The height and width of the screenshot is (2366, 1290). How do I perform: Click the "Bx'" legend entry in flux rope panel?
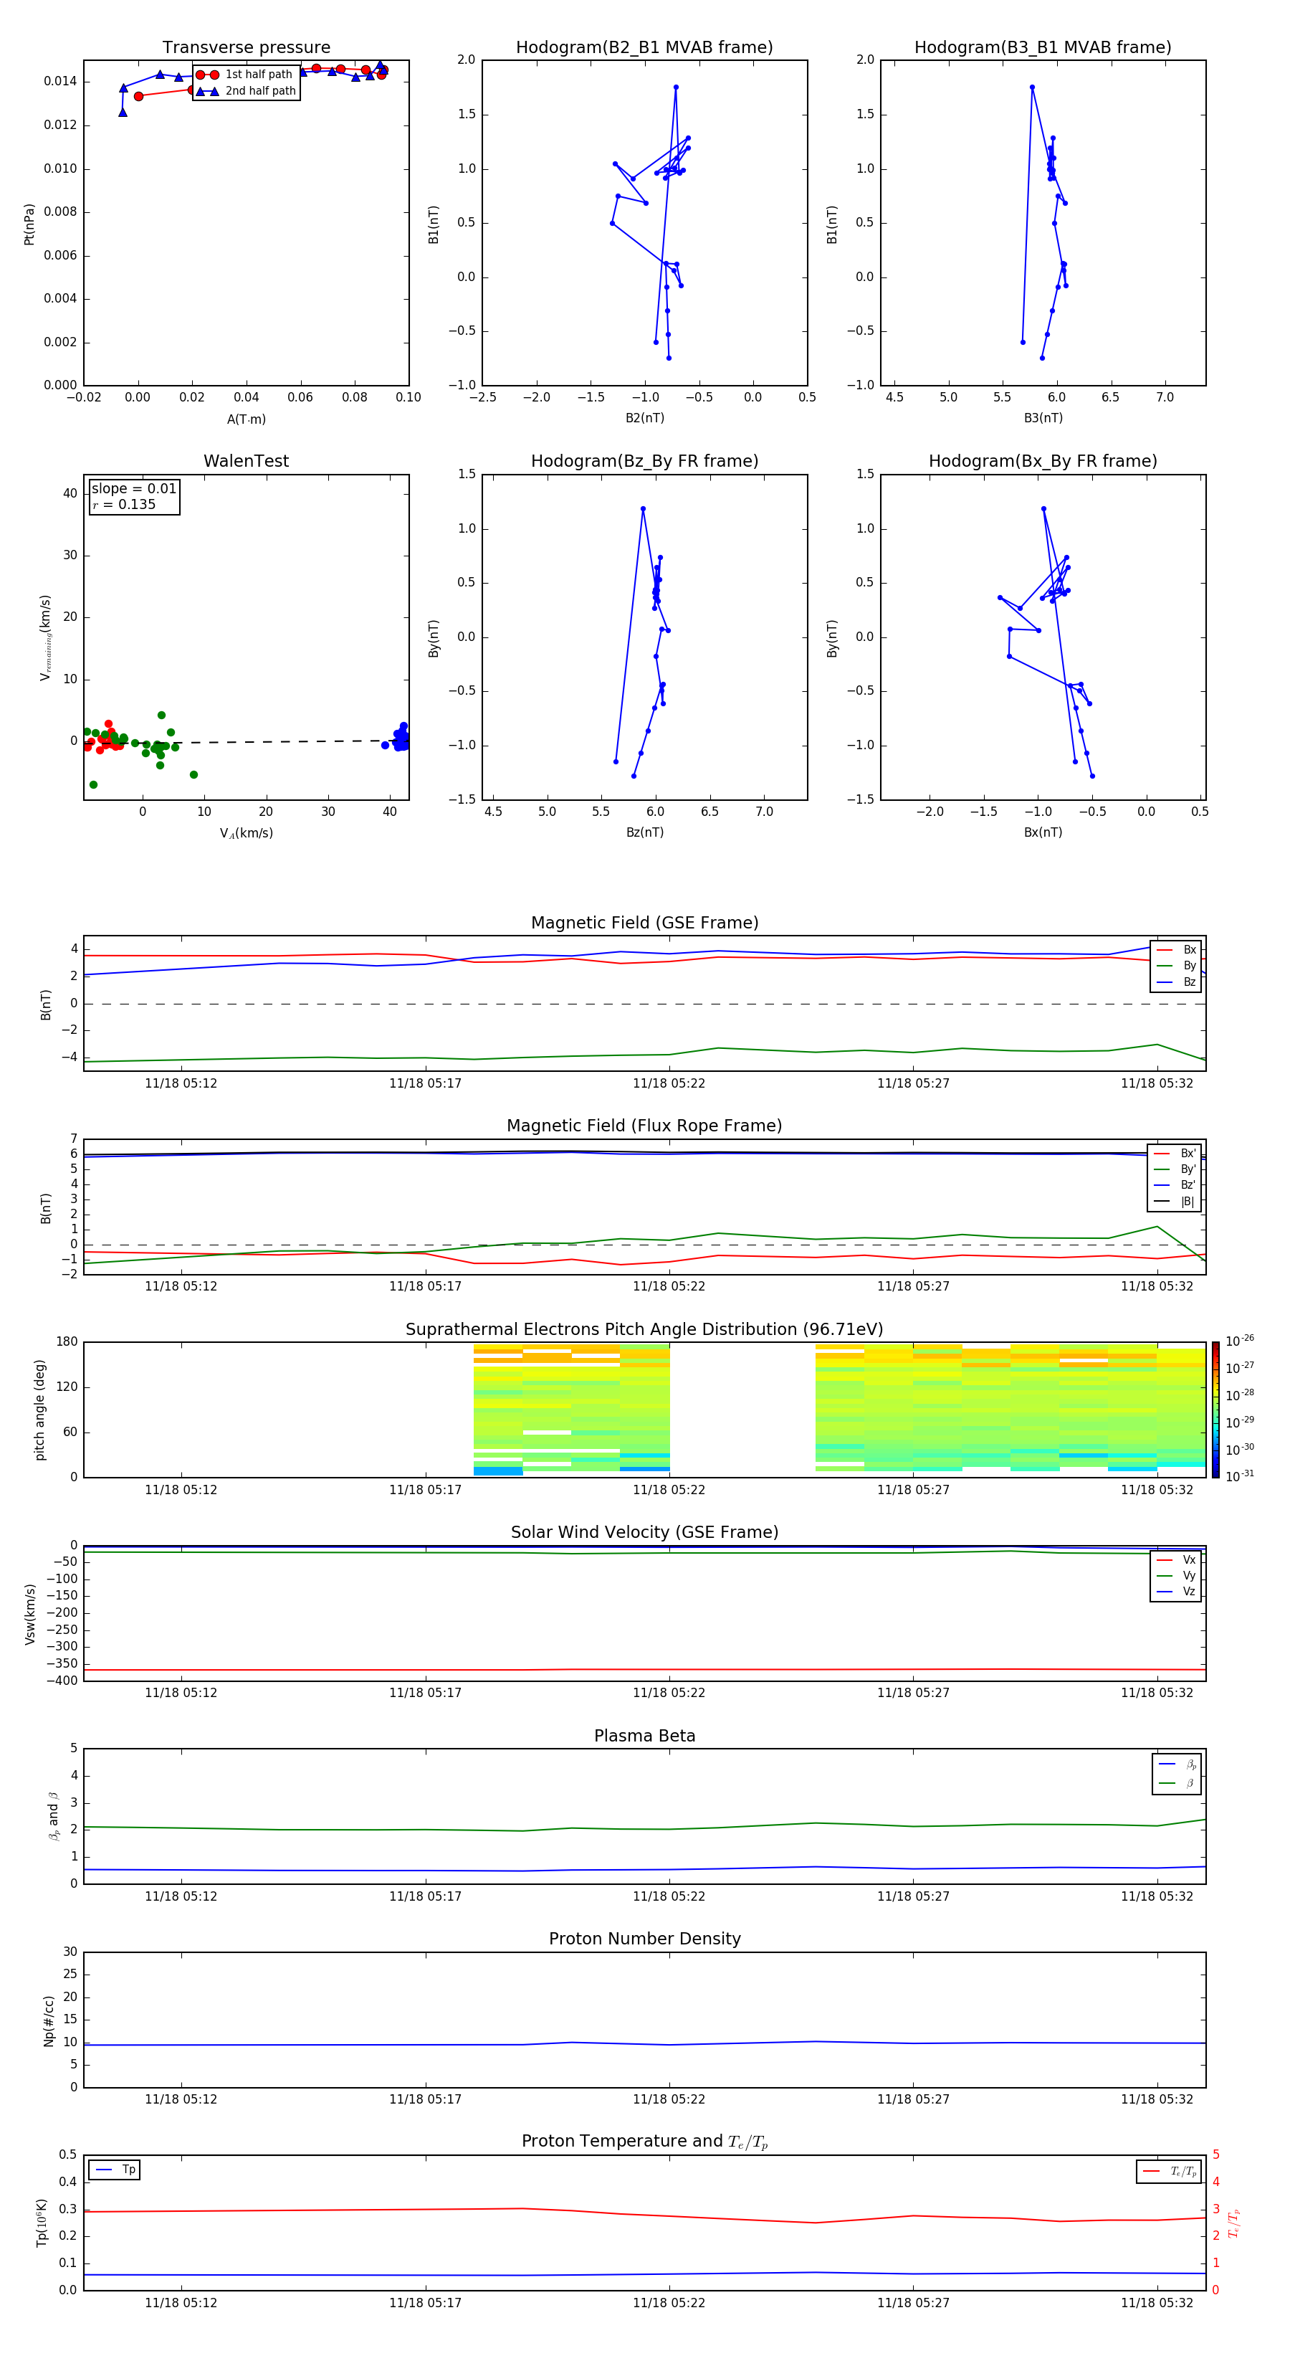click(x=1175, y=1154)
